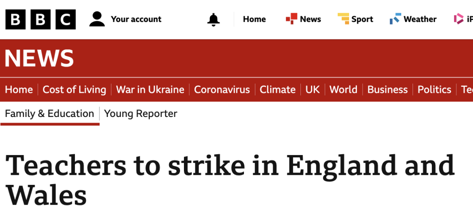Open the Your account link
This screenshot has height=219, width=473.
(x=136, y=19)
